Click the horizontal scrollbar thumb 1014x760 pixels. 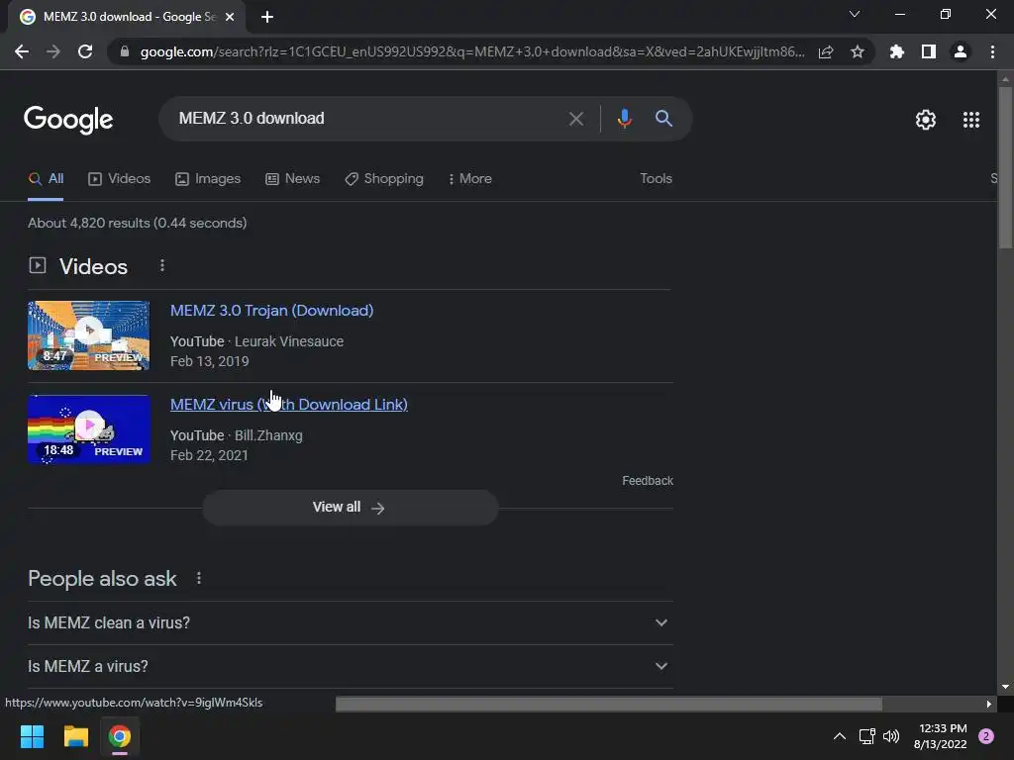point(609,704)
